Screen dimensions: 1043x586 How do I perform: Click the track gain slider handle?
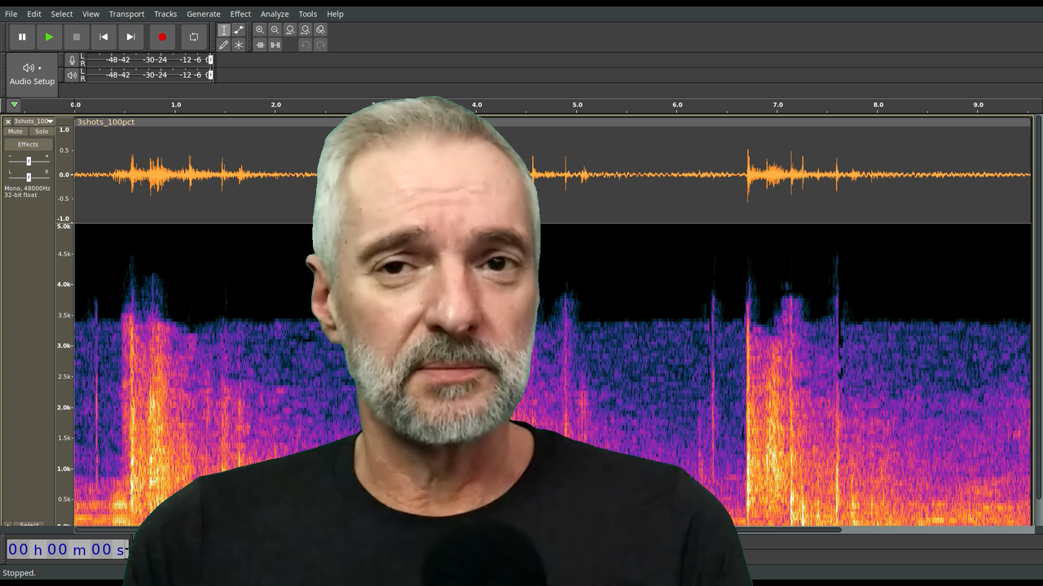point(29,161)
